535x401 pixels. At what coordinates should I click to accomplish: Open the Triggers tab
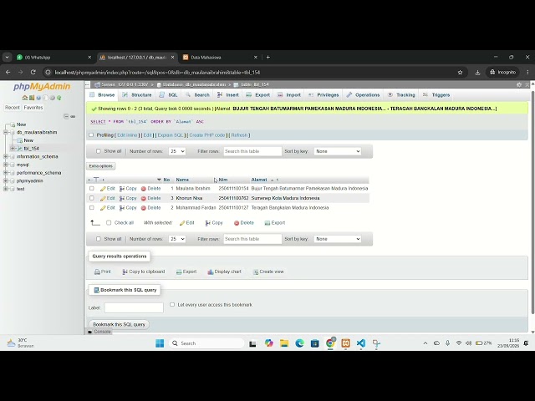point(436,94)
